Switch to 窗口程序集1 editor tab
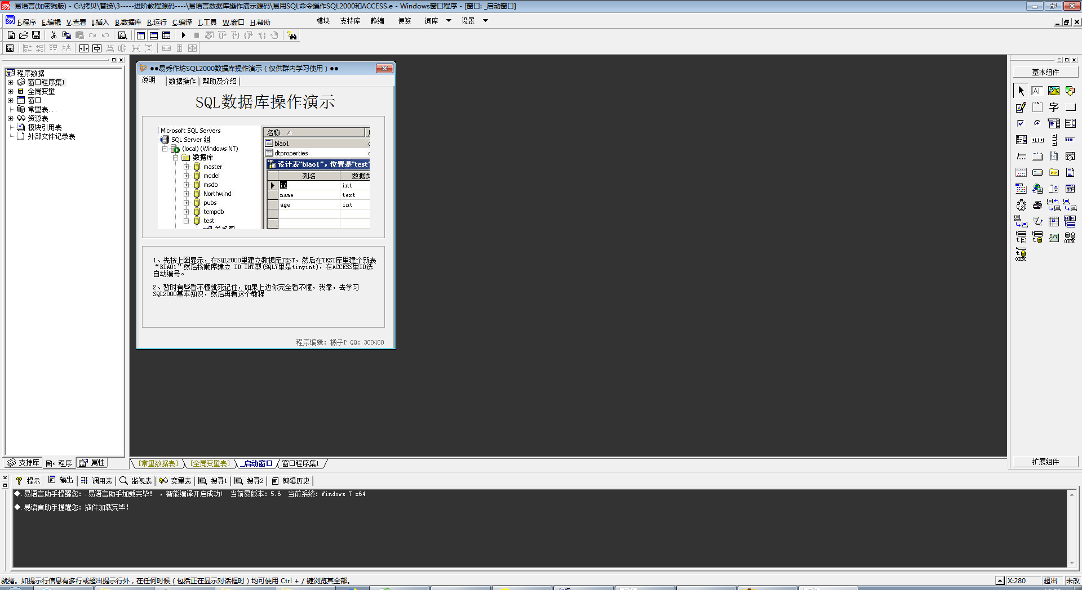Viewport: 1082px width, 590px height. pos(300,463)
